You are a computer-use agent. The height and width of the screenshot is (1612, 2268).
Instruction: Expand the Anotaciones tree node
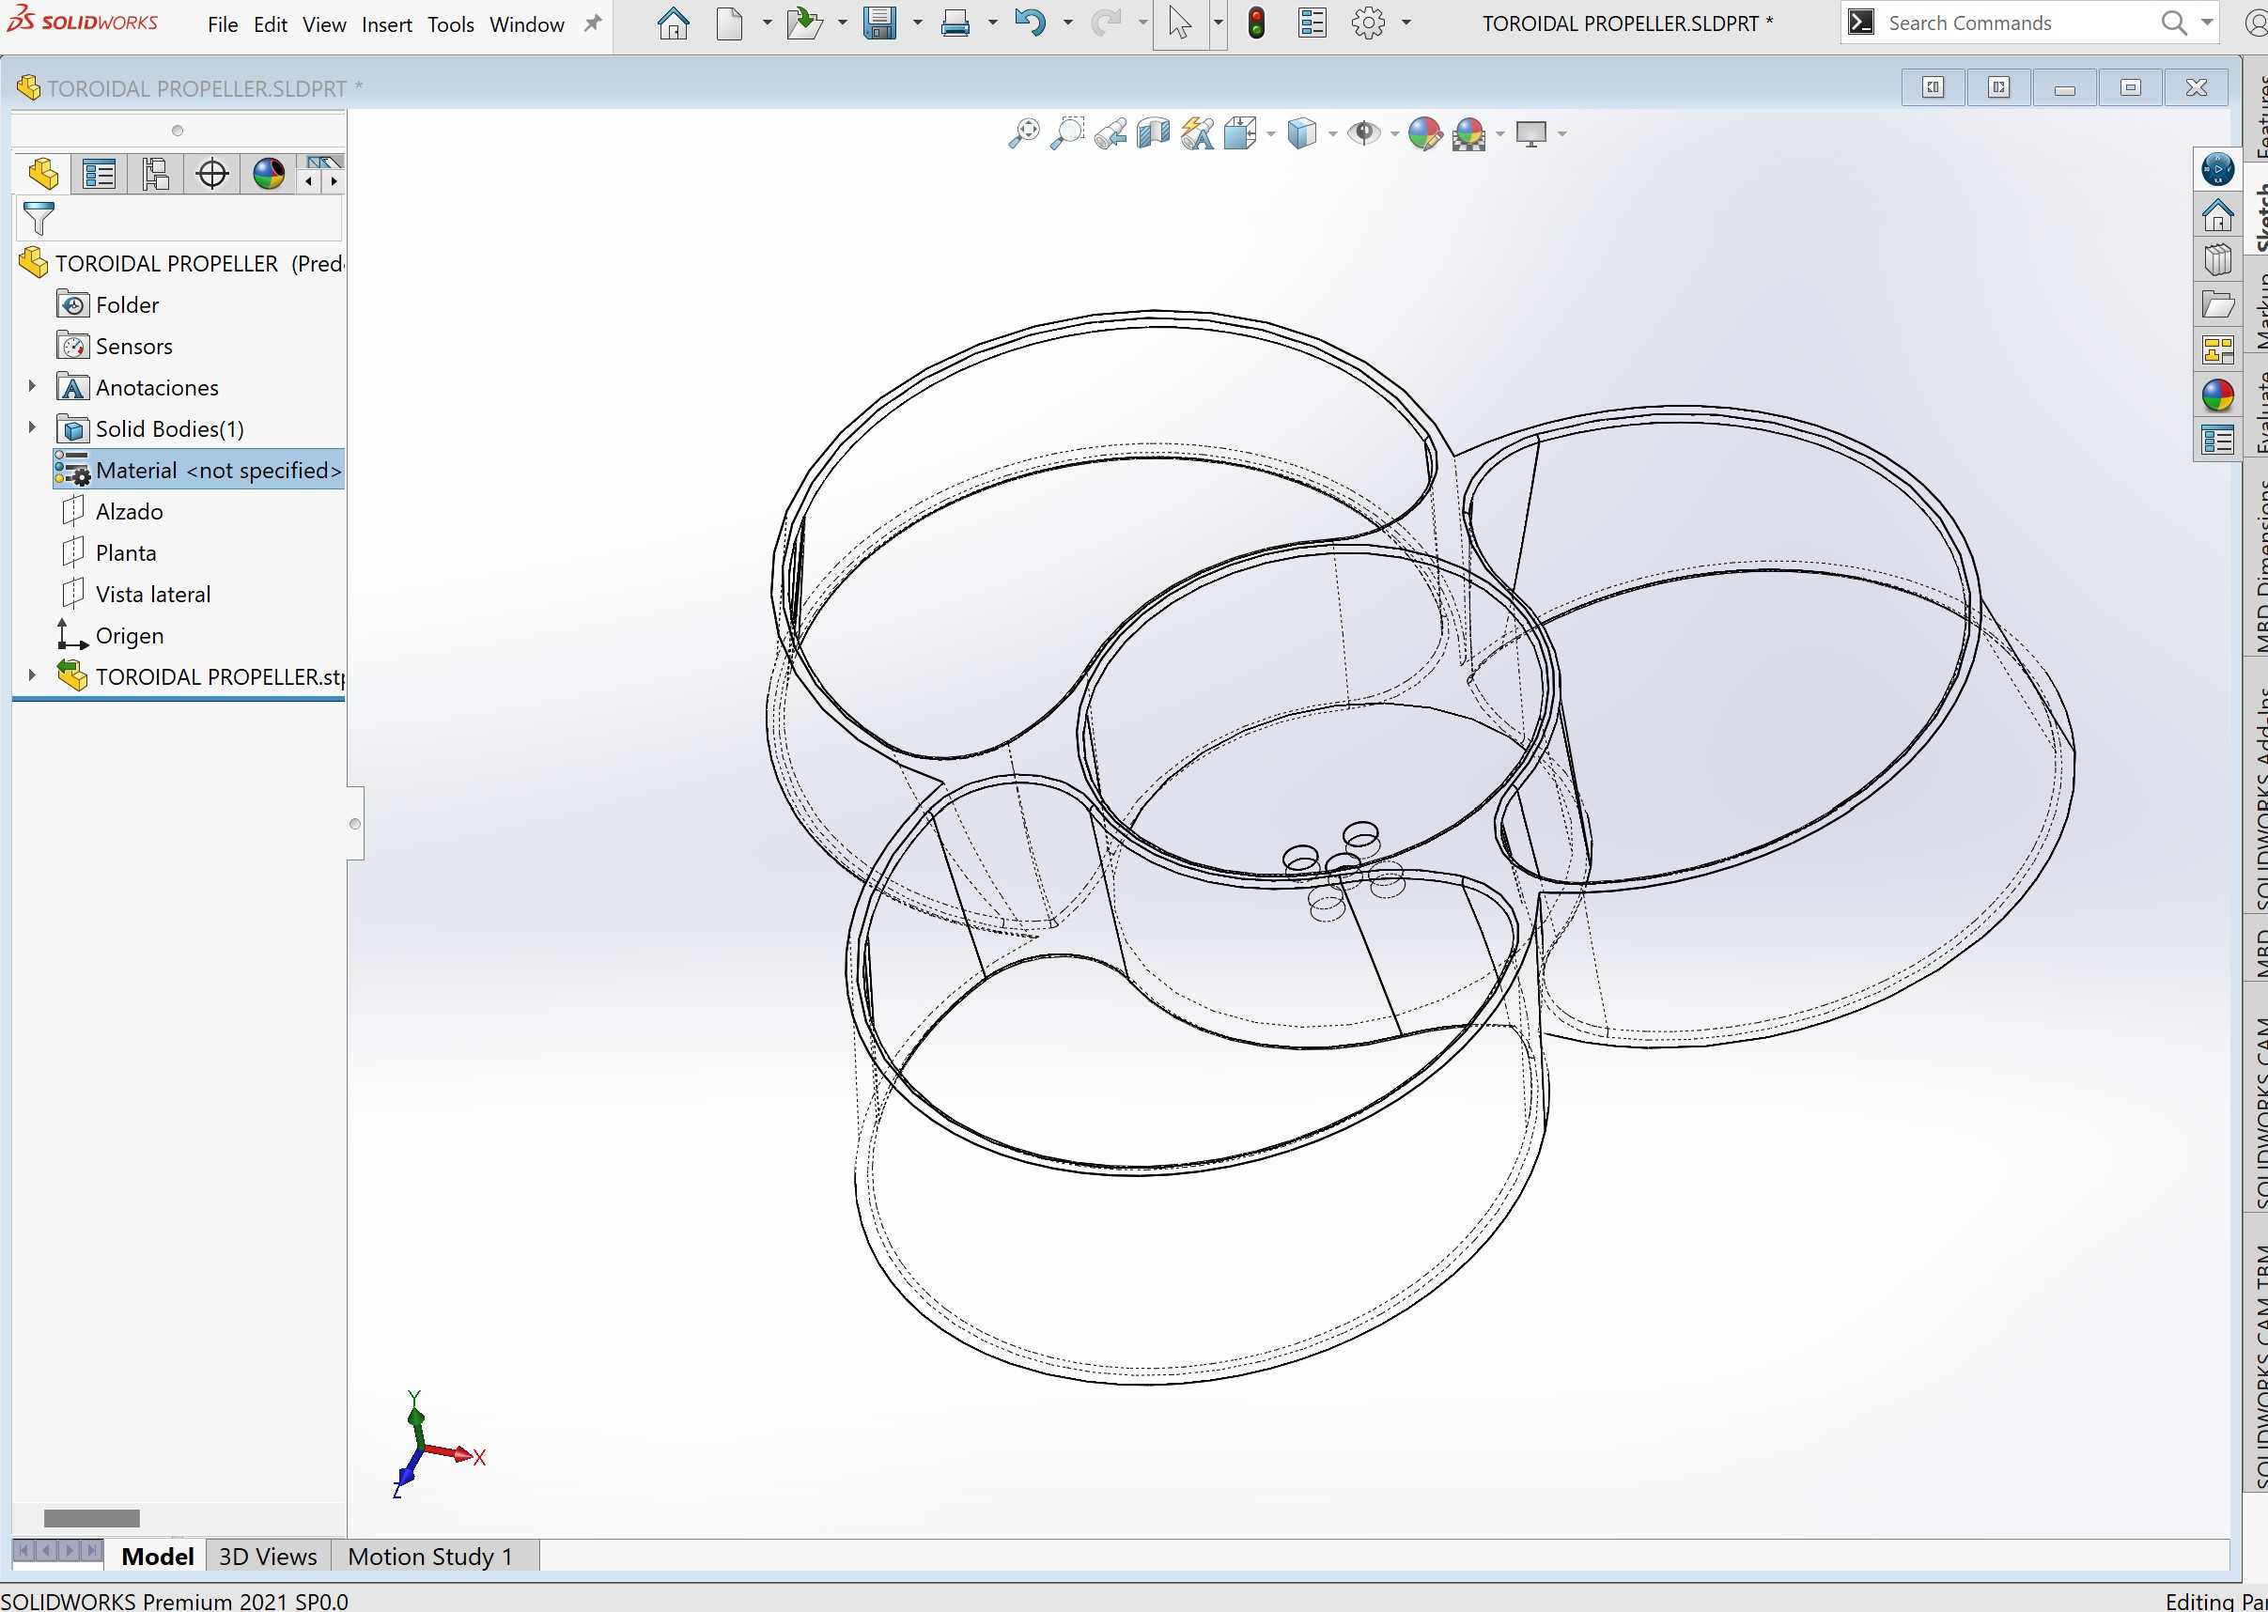pos(32,386)
